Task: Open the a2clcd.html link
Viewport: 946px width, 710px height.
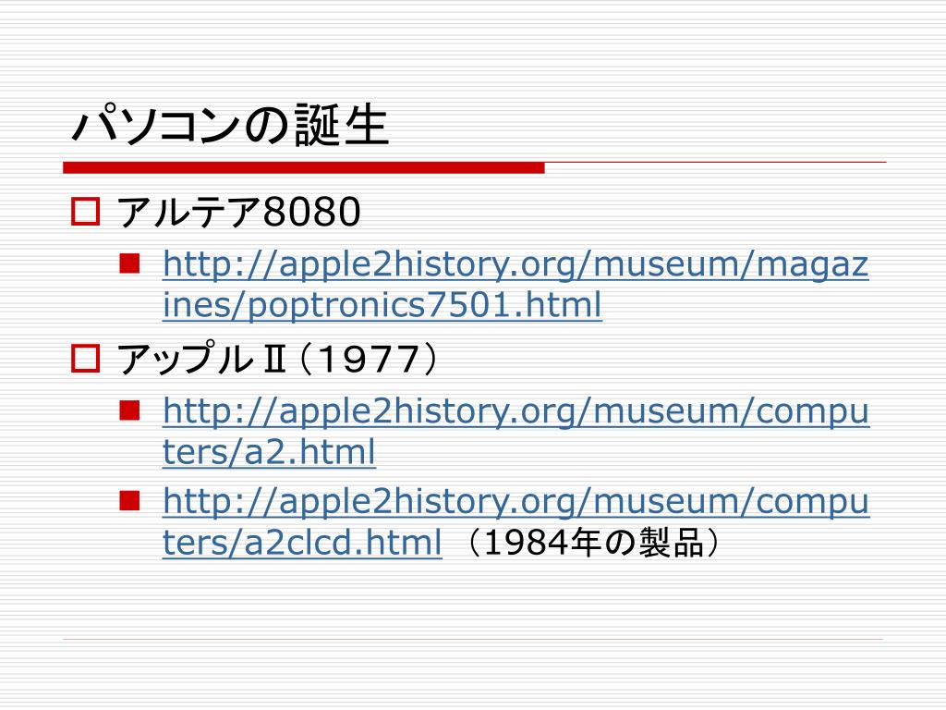Action: coord(515,521)
